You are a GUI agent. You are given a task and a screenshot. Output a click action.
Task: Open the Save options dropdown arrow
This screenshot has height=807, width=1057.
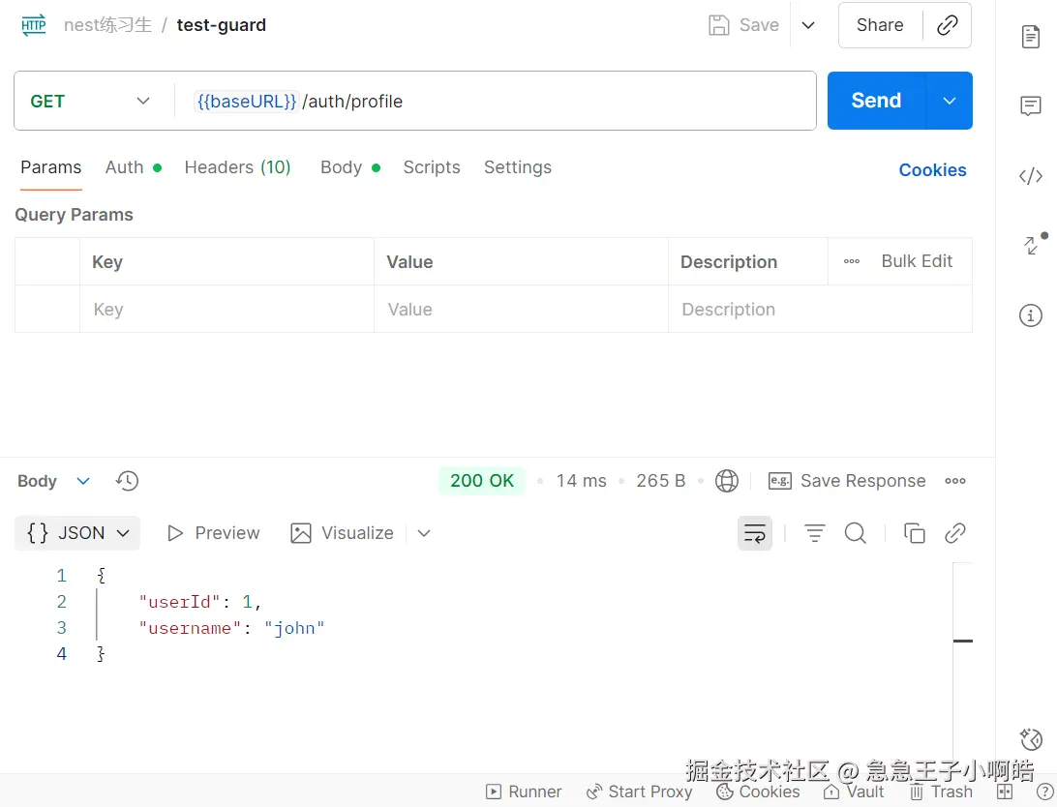[808, 25]
